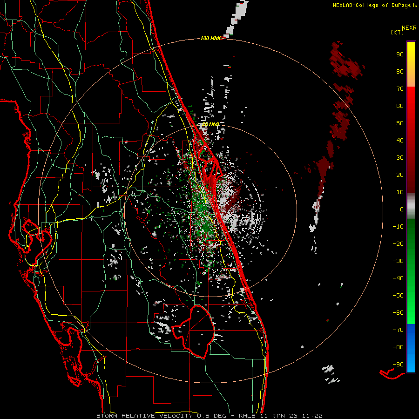Click the 100 NMI range ring label
419x419 pixels.
click(x=210, y=39)
